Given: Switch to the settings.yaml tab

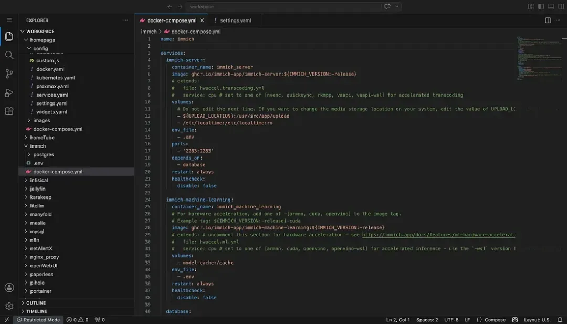Looking at the screenshot, I should point(235,20).
